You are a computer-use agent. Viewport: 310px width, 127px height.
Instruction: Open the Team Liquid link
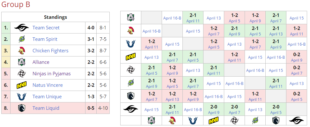46,108
